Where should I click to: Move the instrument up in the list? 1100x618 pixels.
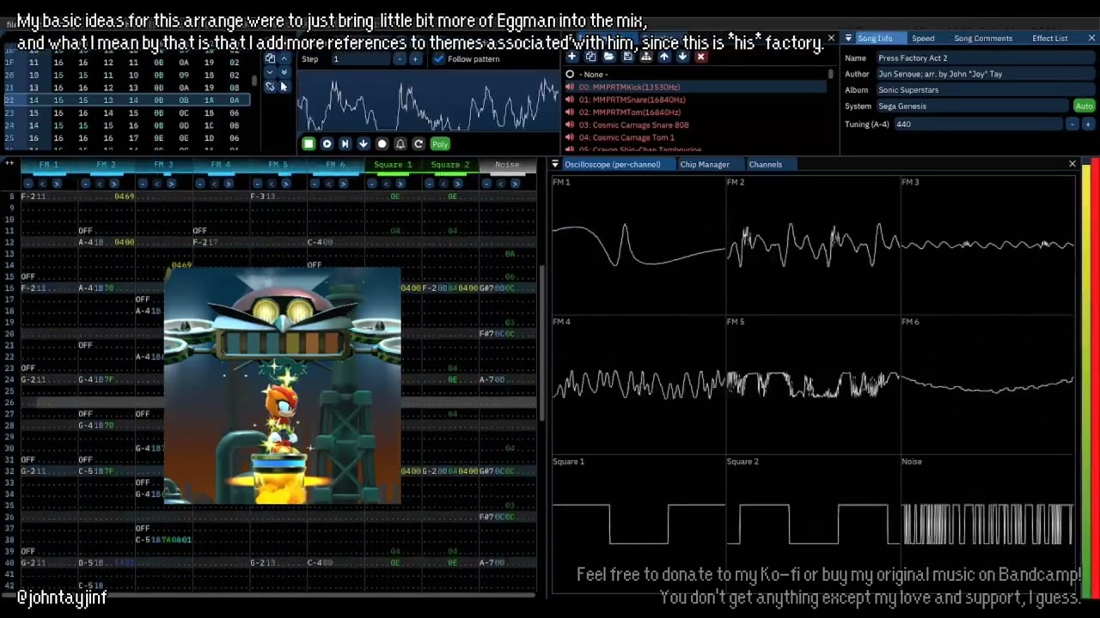(663, 57)
